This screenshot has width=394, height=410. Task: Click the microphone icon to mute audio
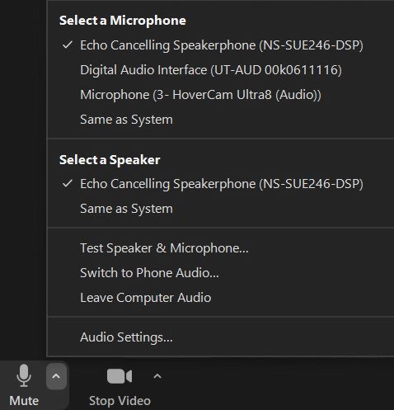click(x=24, y=375)
